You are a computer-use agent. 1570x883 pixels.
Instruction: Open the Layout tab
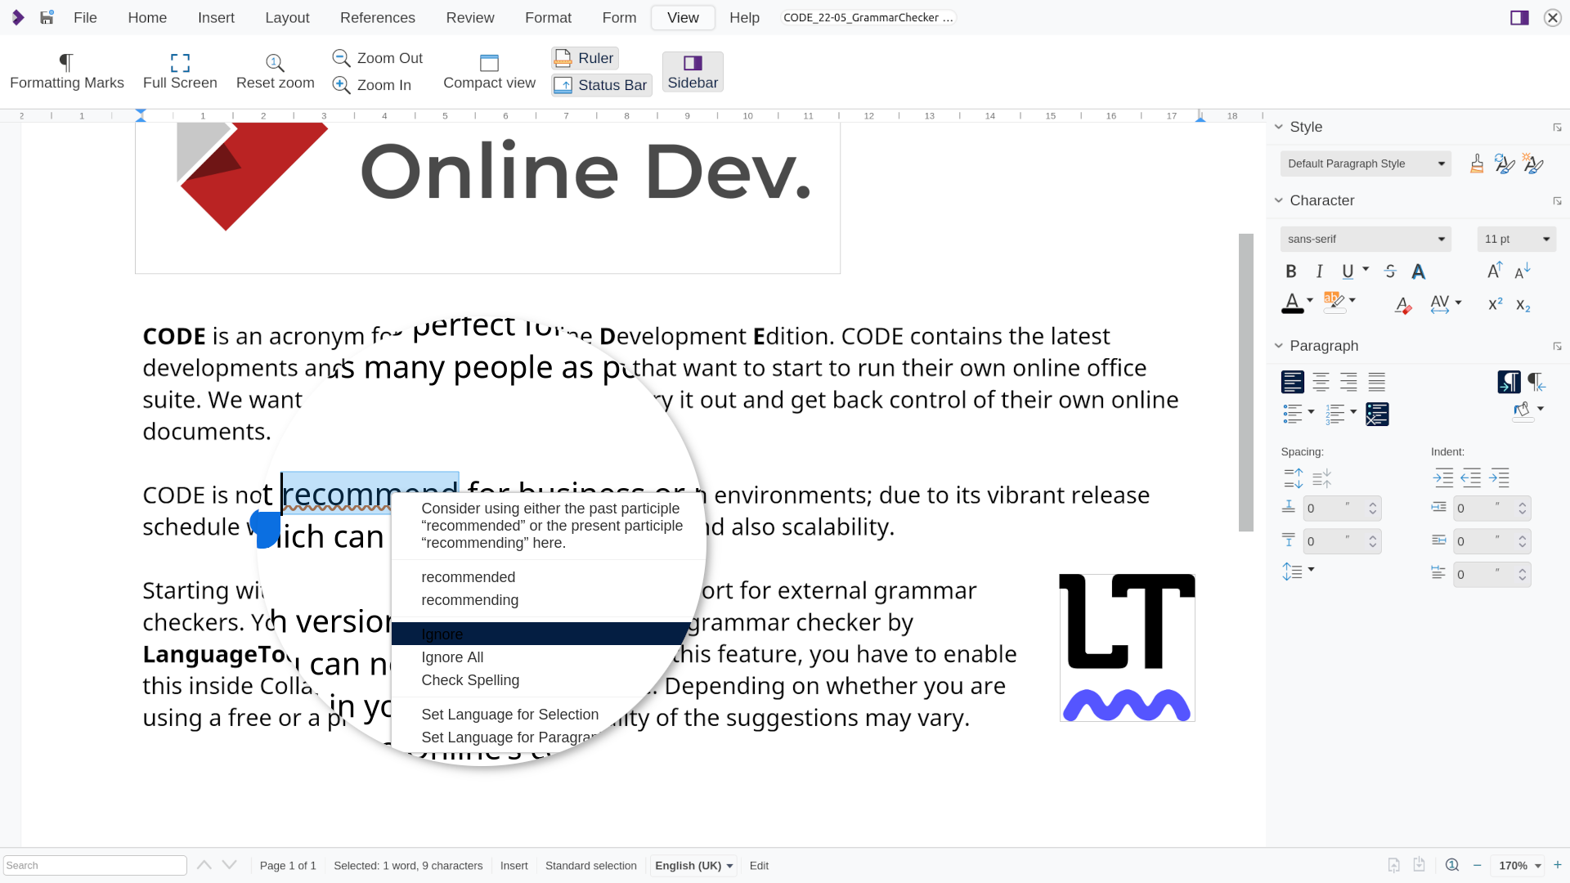[x=287, y=17]
